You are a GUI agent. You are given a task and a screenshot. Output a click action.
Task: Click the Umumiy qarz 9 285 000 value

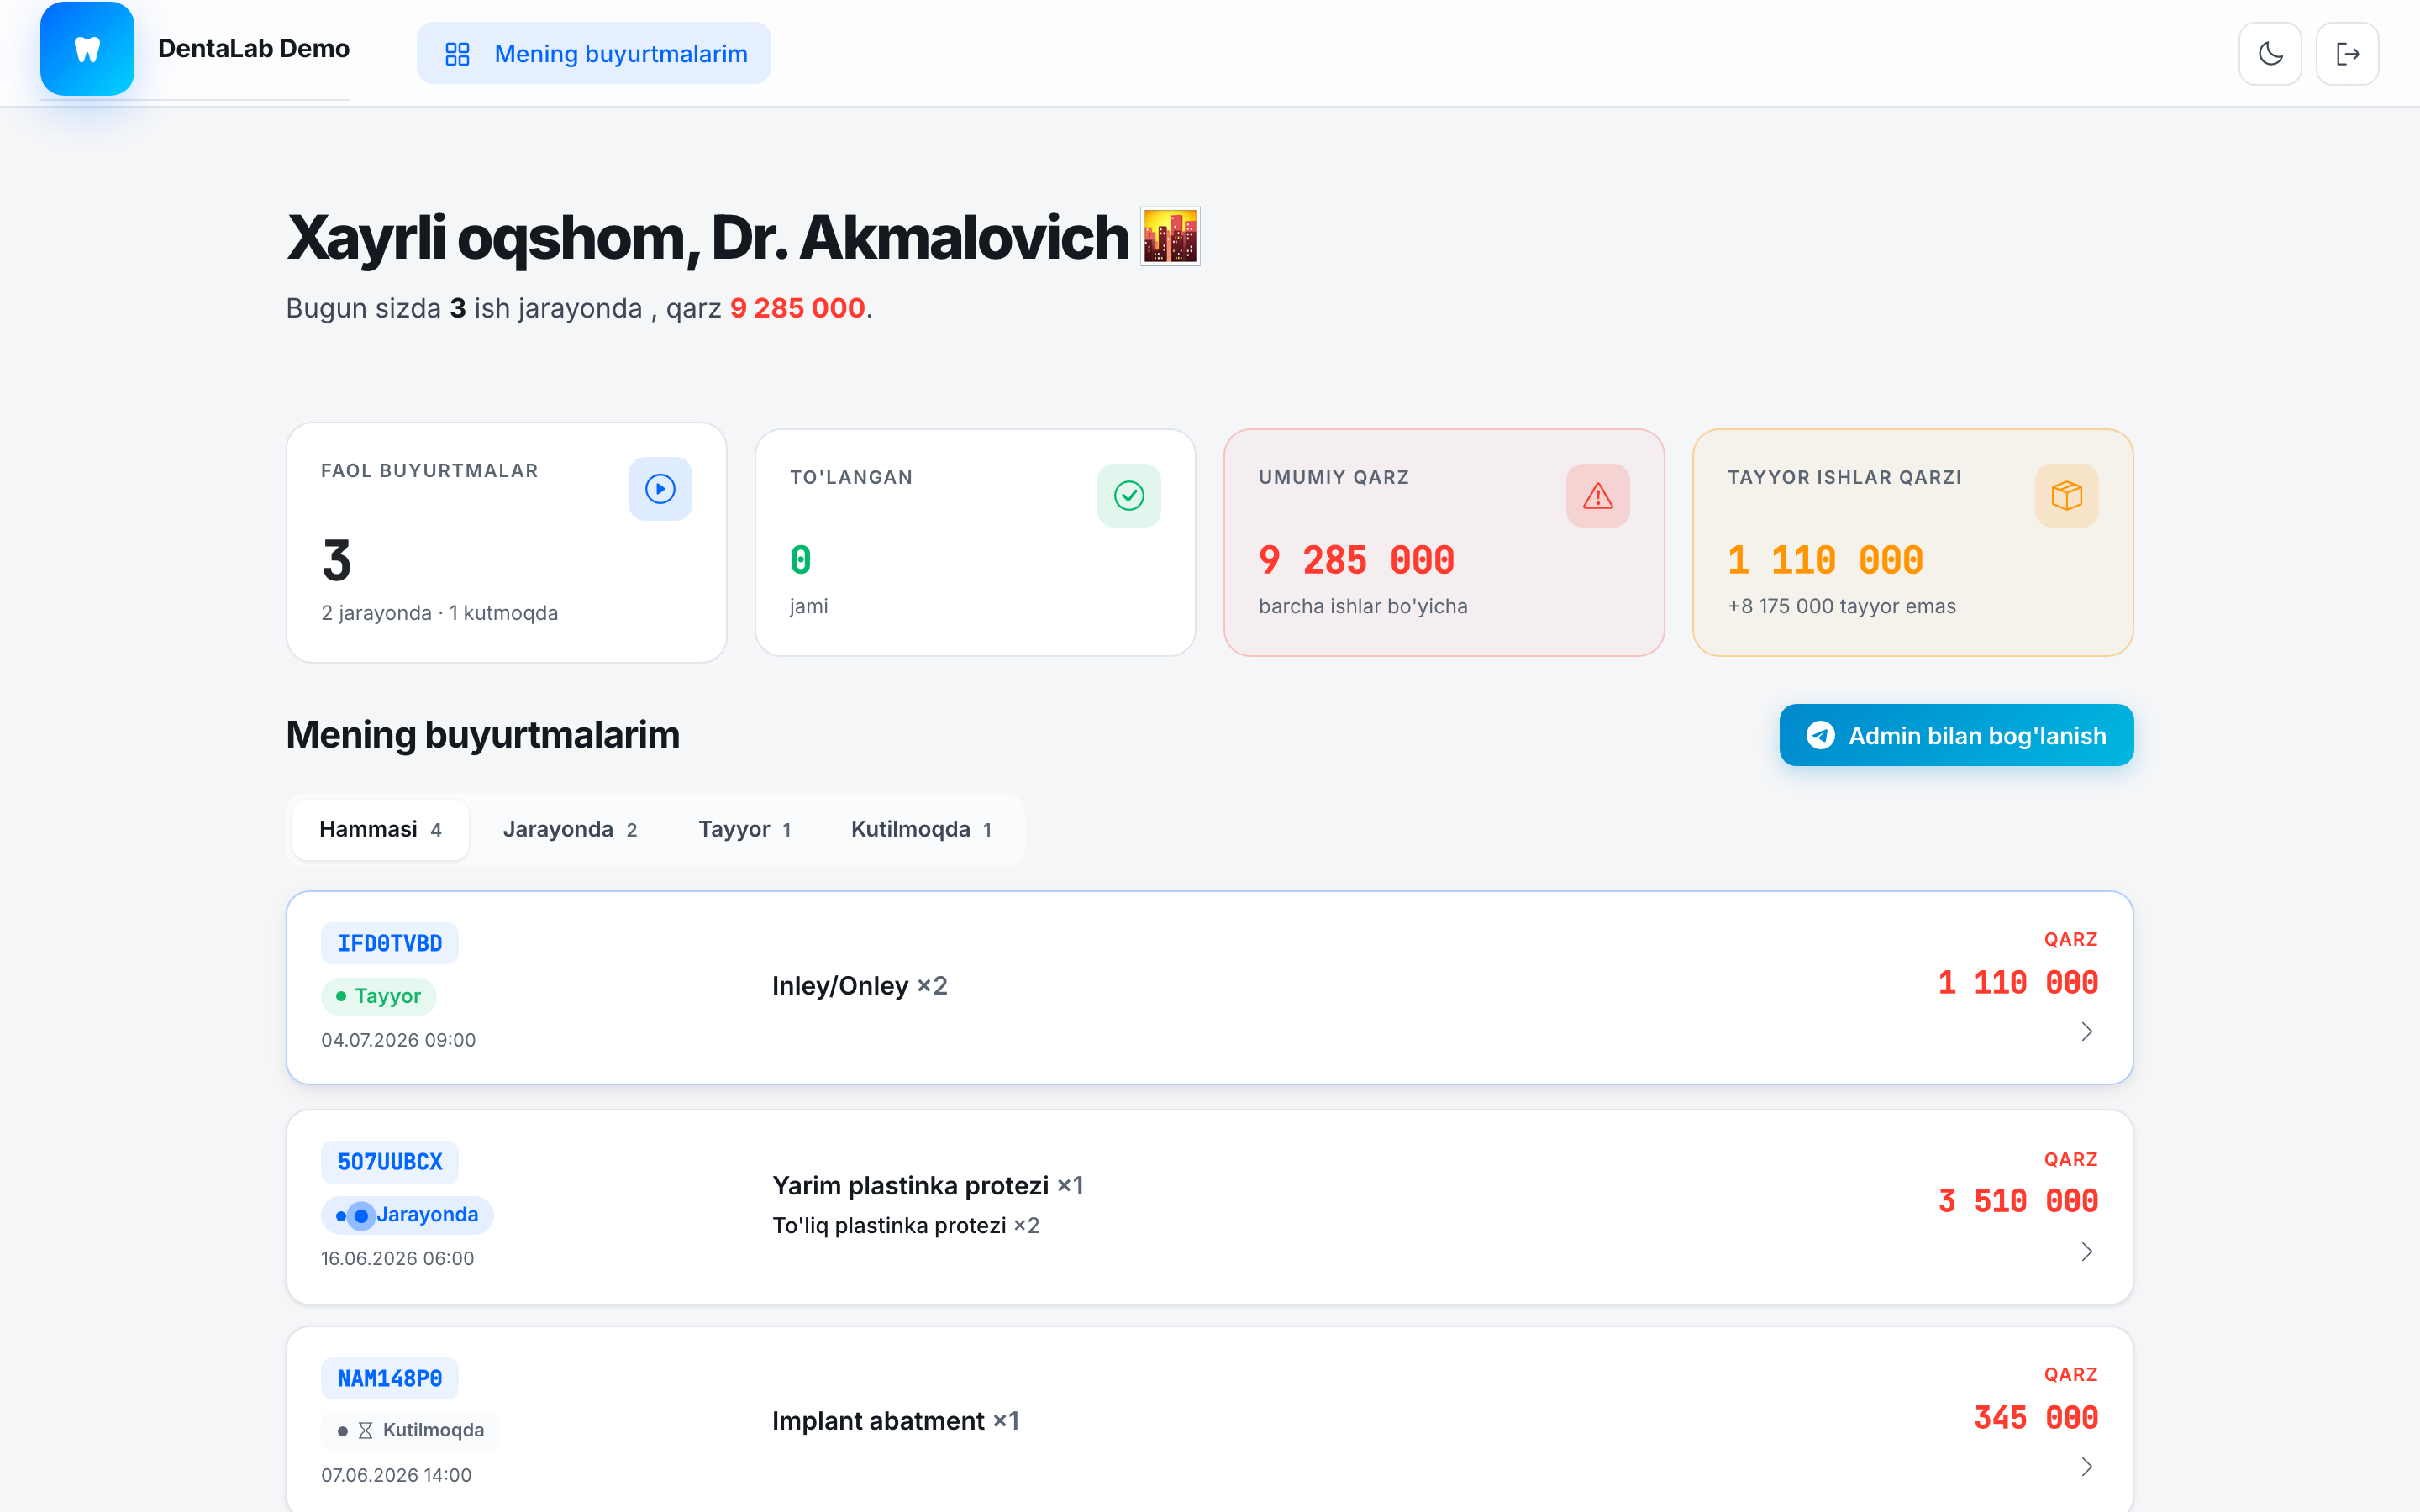click(1357, 560)
